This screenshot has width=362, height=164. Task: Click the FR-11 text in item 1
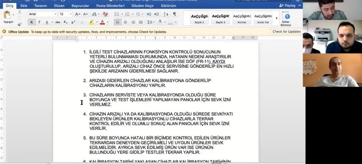click(203, 62)
